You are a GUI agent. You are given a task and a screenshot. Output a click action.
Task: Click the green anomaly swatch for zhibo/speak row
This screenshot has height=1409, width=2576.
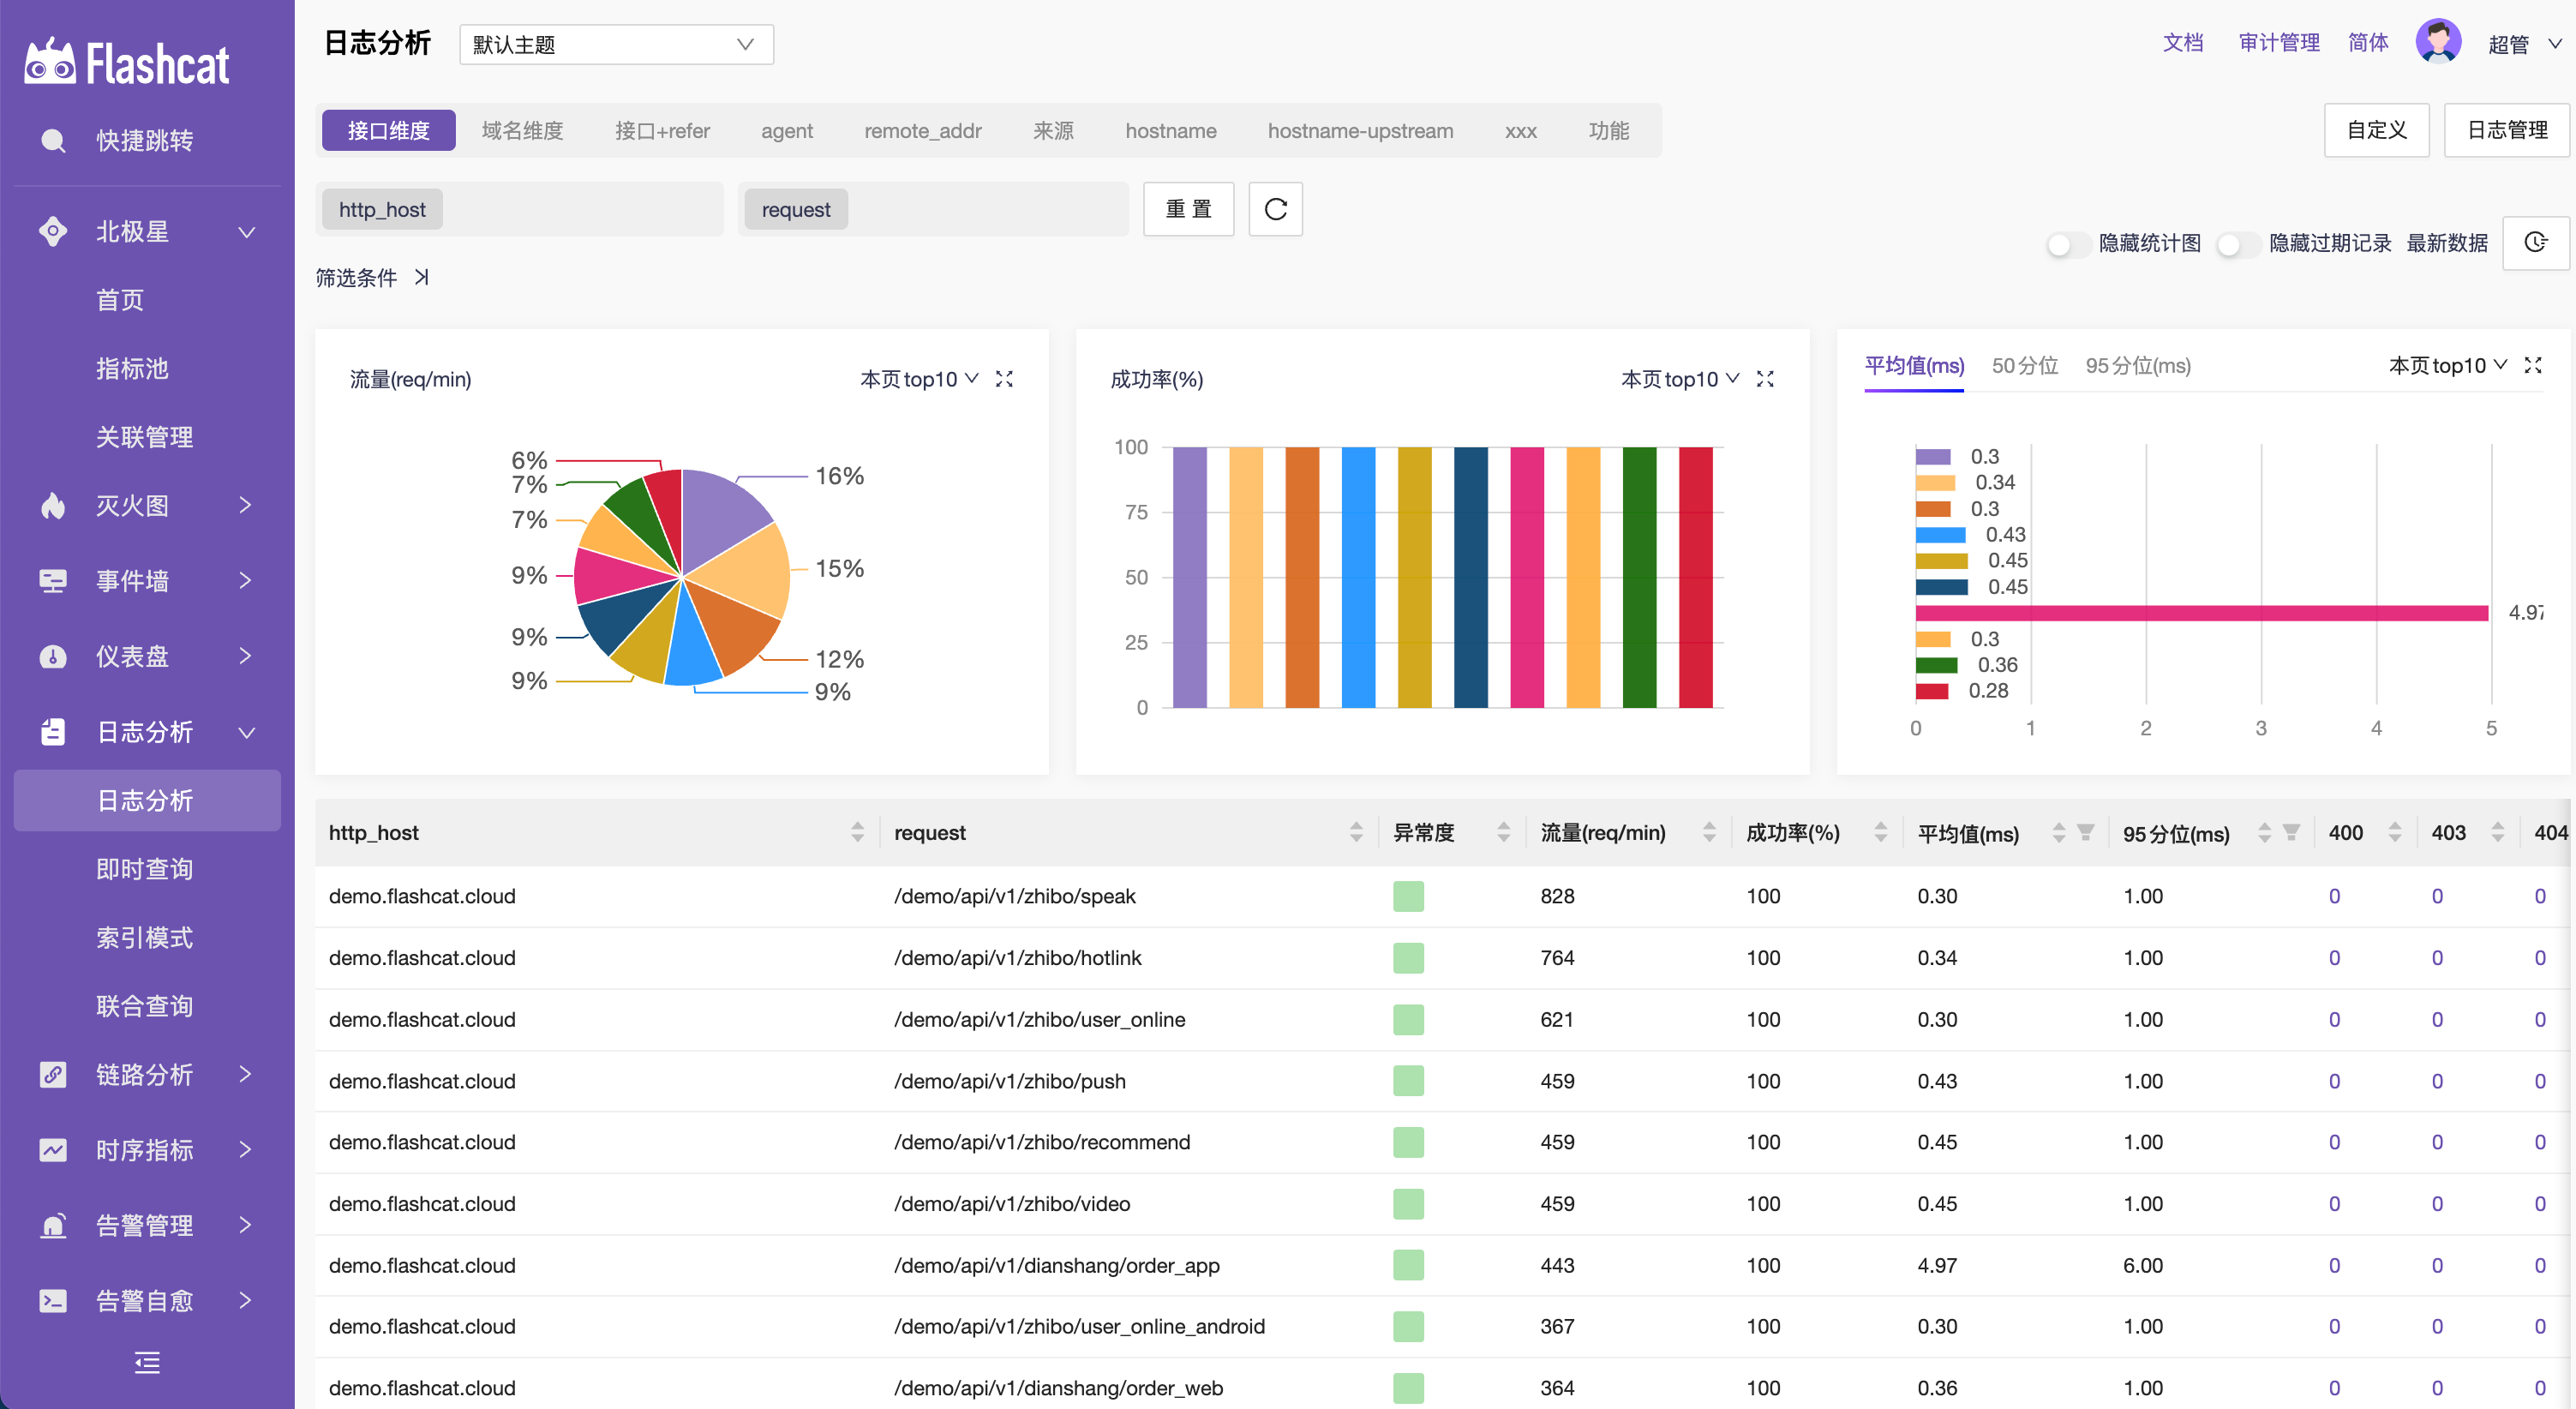tap(1407, 896)
